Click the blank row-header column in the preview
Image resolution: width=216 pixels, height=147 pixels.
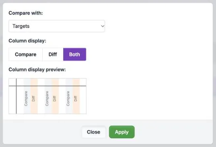tap(12, 100)
